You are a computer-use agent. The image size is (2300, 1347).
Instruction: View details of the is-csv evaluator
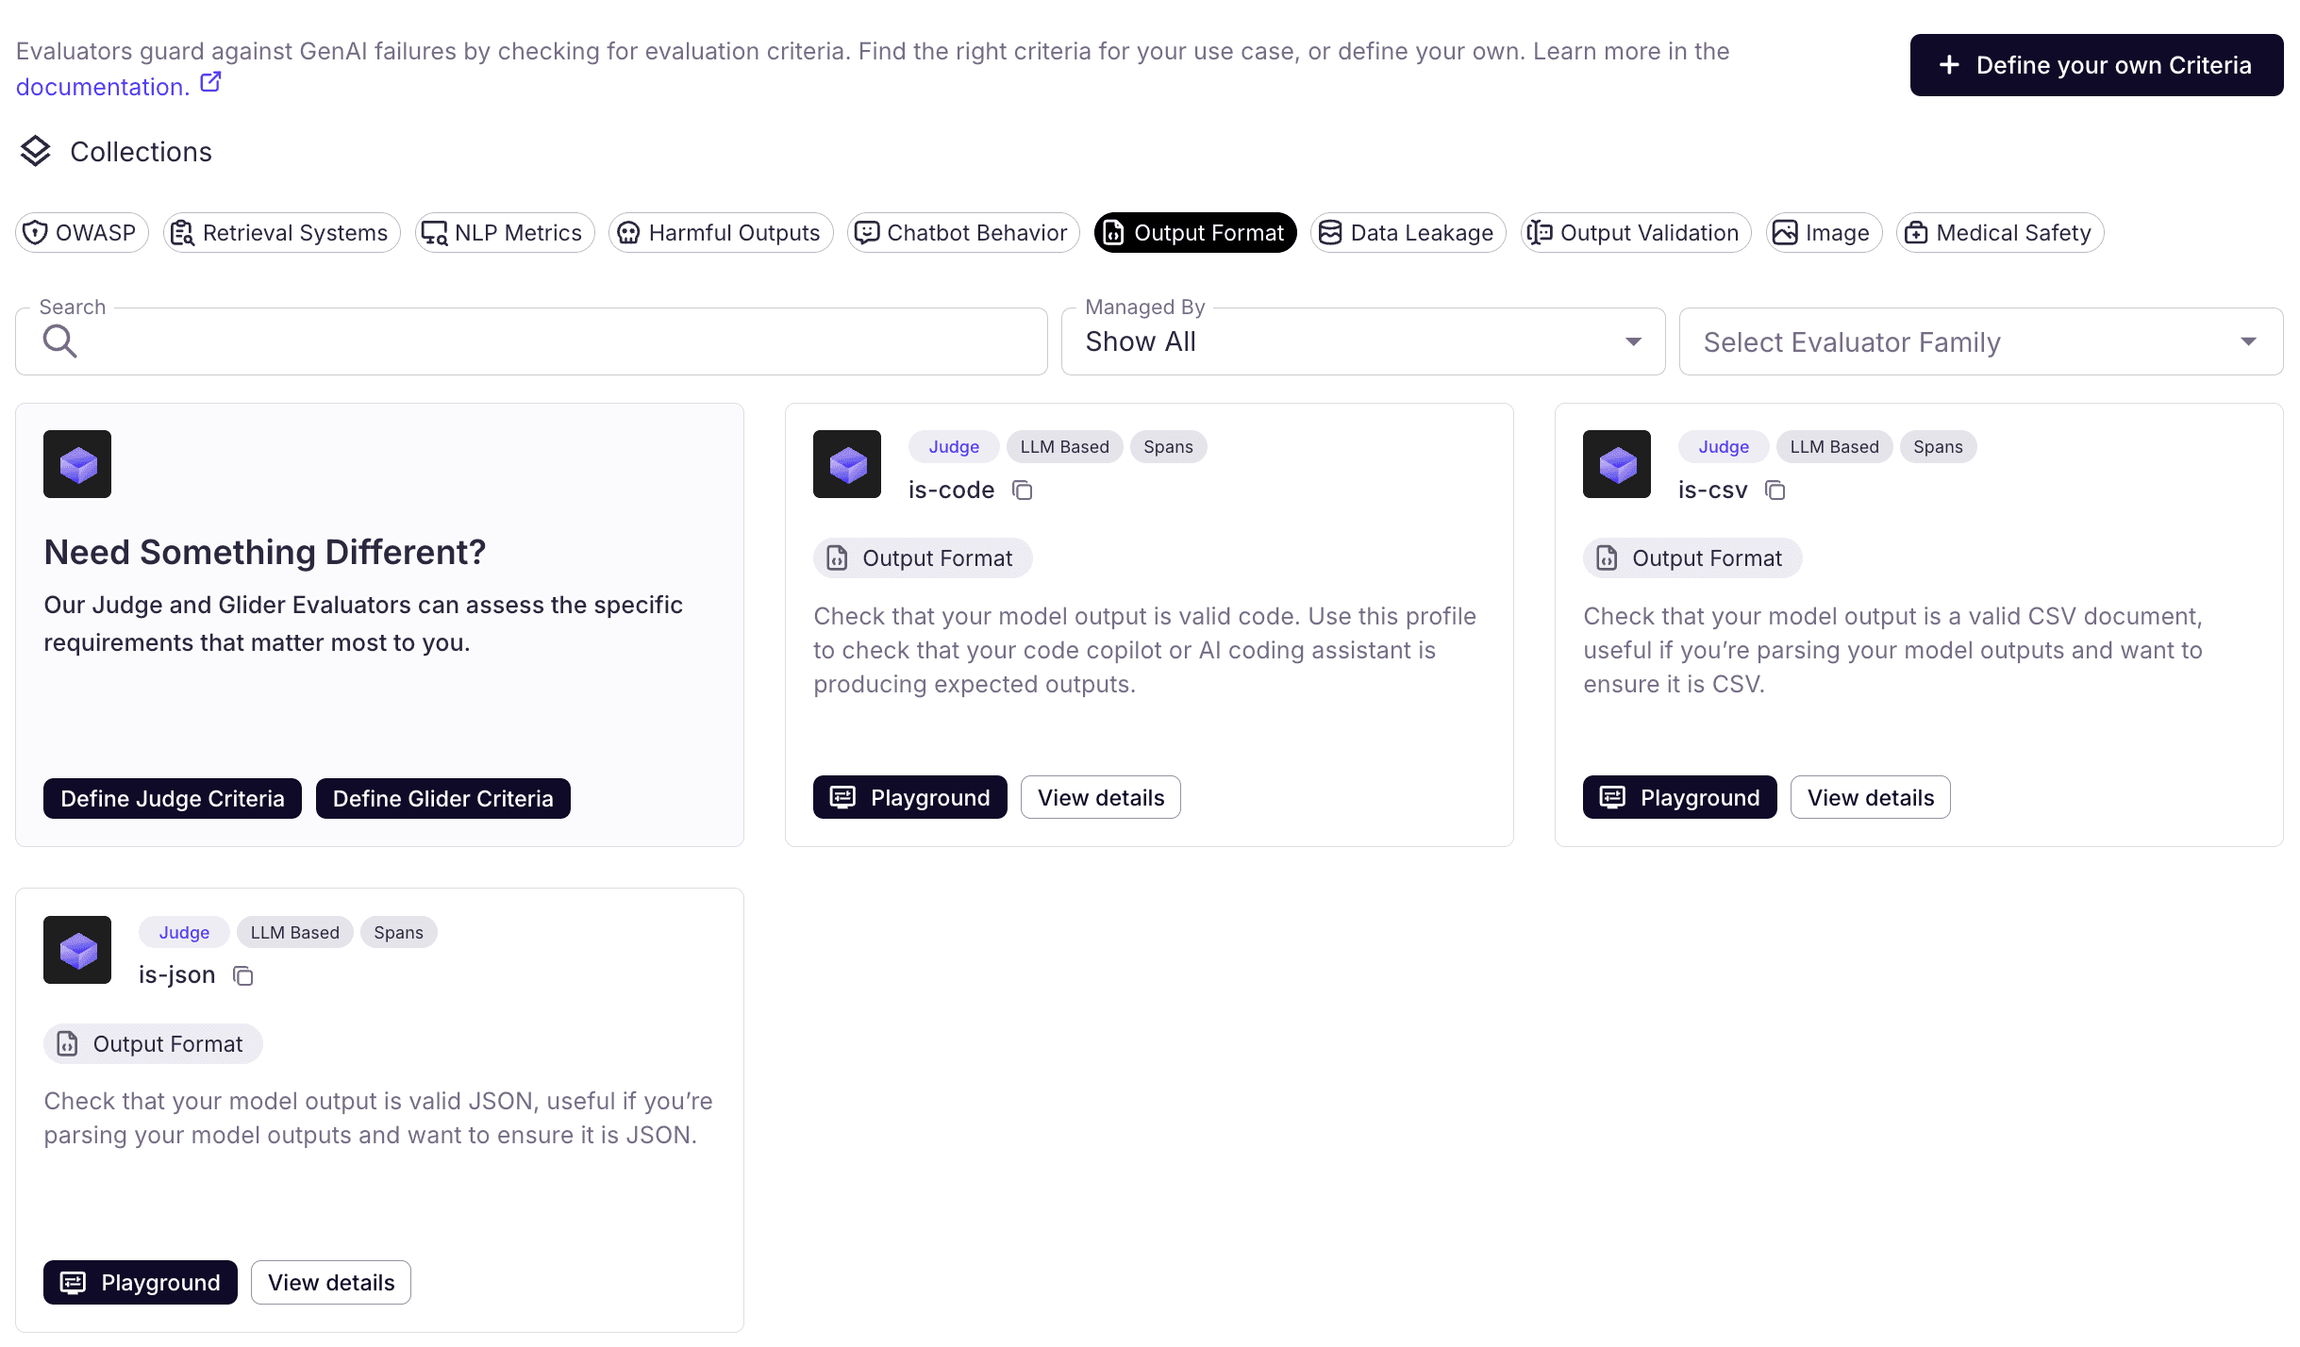click(1870, 798)
